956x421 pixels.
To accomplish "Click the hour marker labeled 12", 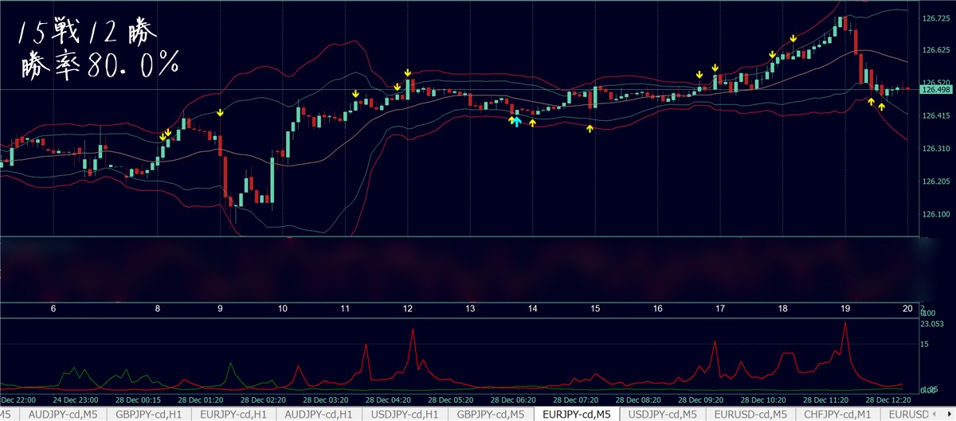I will click(407, 308).
